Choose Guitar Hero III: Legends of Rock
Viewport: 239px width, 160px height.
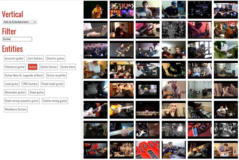coord(24,75)
